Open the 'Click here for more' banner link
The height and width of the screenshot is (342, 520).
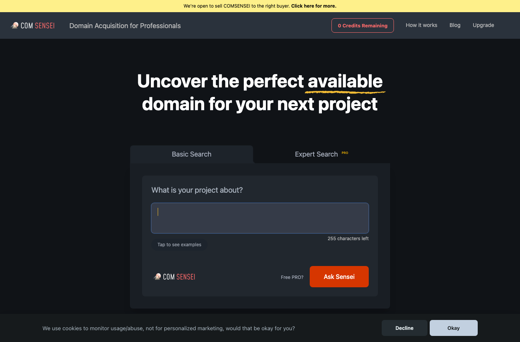coord(314,6)
